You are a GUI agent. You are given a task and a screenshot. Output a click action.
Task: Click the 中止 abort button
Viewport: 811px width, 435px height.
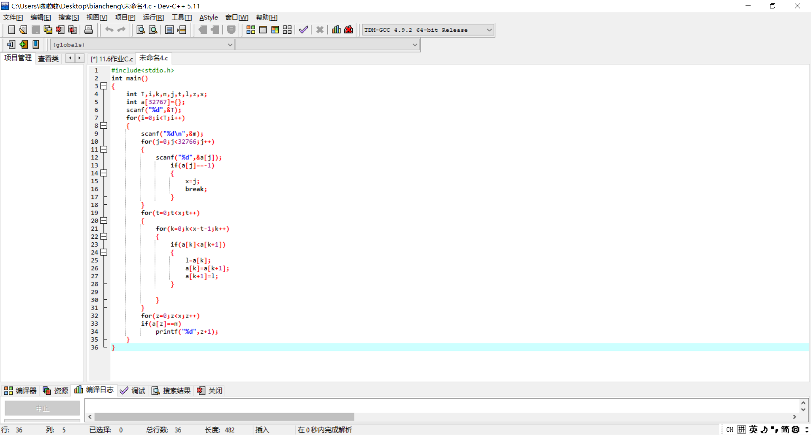pyautogui.click(x=42, y=408)
